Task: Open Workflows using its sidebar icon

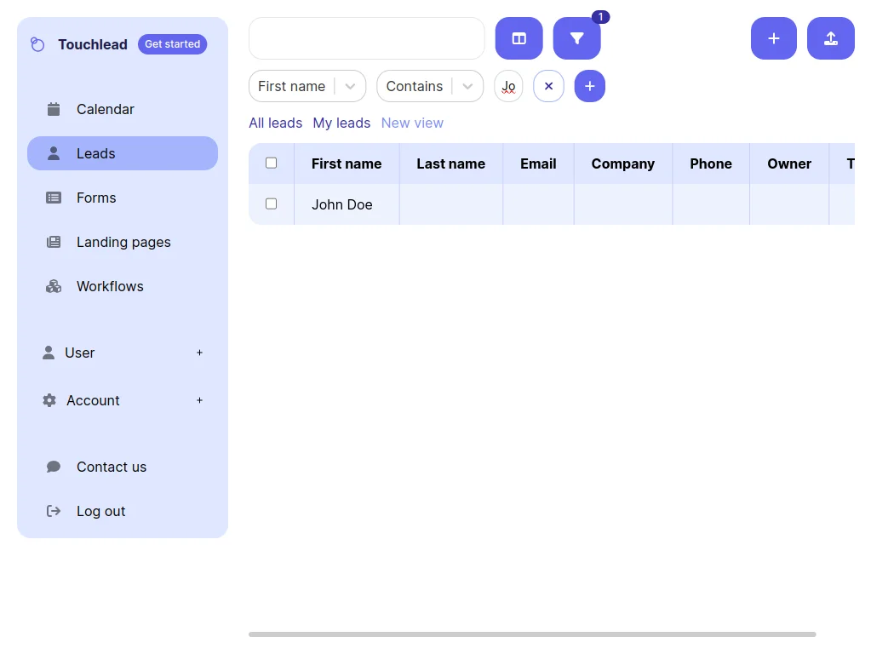Action: point(54,286)
